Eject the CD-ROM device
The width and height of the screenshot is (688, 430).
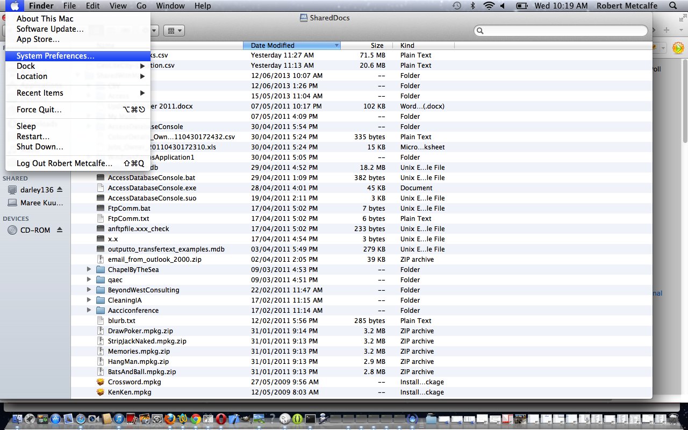coord(60,230)
